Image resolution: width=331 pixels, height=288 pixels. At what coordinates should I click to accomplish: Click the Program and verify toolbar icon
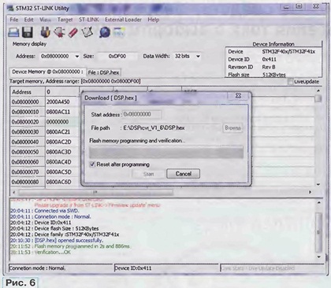(87, 32)
